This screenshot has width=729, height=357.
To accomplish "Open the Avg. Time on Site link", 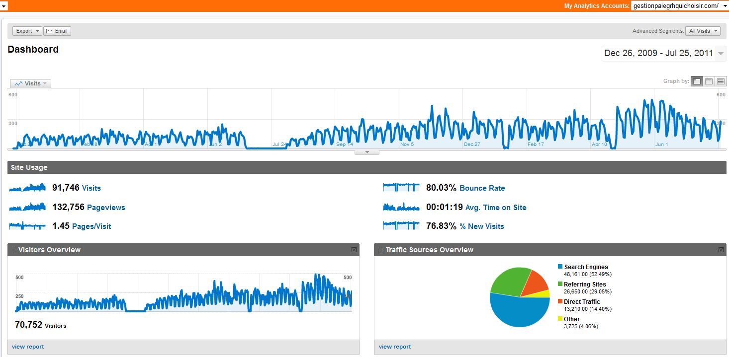I will tap(496, 208).
